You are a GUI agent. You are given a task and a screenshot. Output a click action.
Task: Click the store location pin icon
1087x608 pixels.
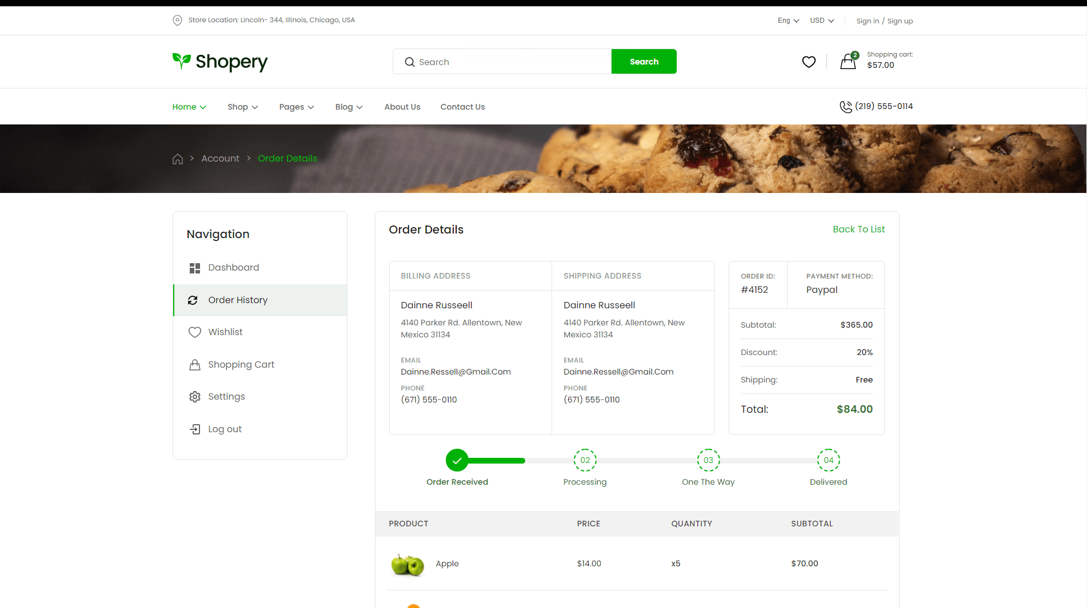(177, 21)
